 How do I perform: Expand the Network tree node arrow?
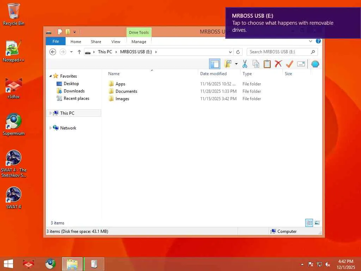(50, 128)
